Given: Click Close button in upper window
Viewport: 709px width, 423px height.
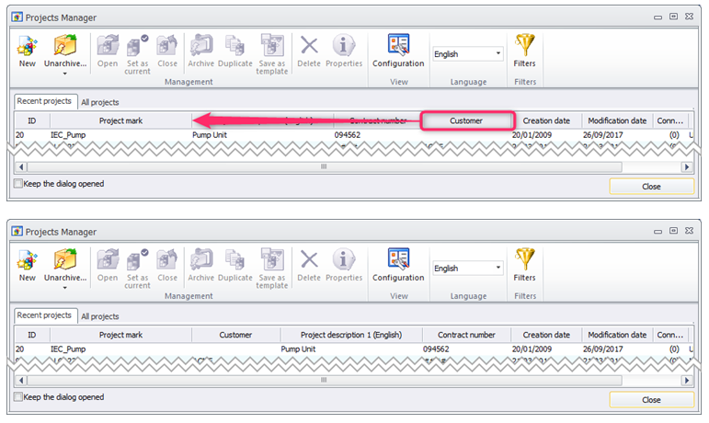Looking at the screenshot, I should click(652, 186).
